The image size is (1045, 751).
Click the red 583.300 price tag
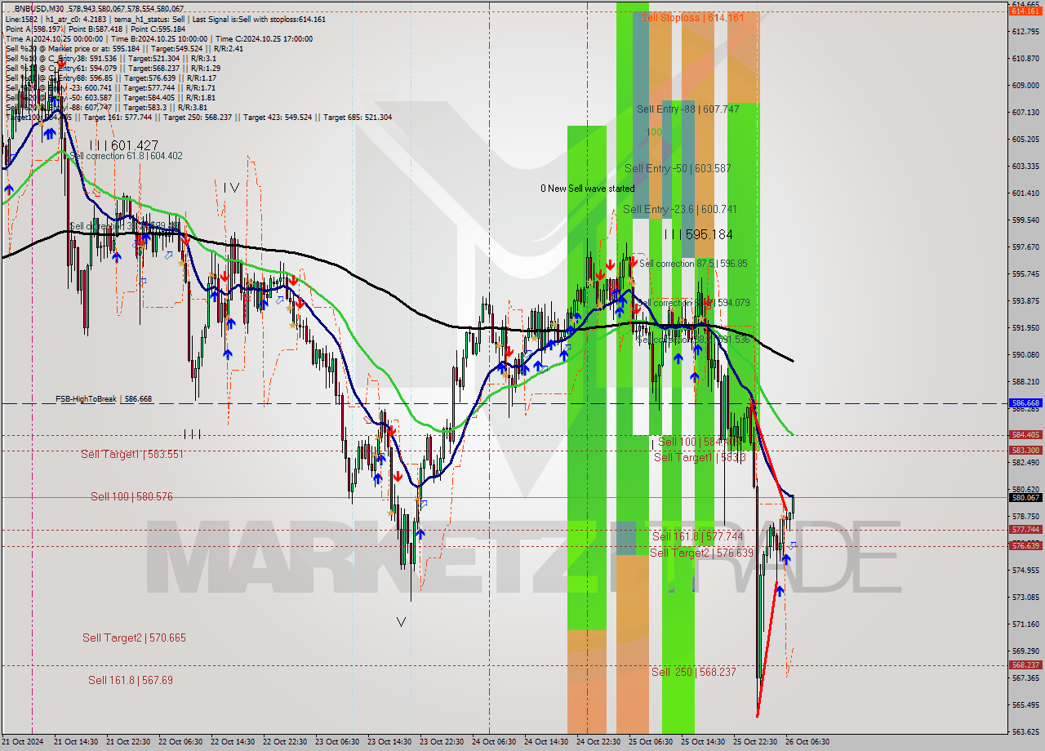pyautogui.click(x=1025, y=450)
